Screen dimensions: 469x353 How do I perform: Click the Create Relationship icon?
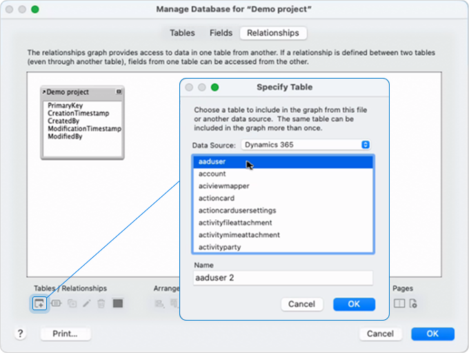point(57,303)
